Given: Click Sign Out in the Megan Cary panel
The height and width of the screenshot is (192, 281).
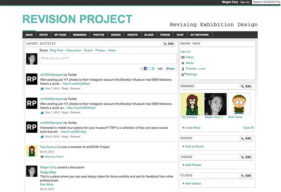Looking at the screenshot, I should pyautogui.click(x=186, y=52).
